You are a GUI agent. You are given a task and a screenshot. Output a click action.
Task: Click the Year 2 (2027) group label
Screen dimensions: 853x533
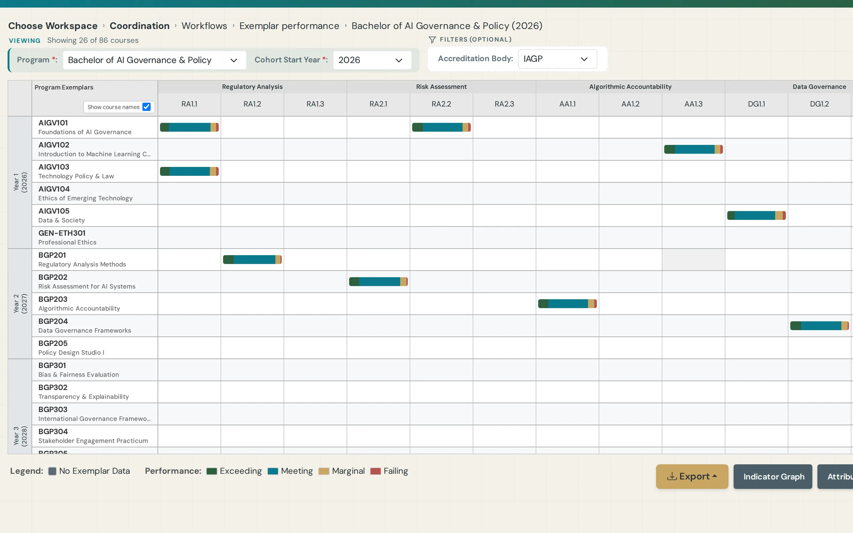tap(20, 303)
